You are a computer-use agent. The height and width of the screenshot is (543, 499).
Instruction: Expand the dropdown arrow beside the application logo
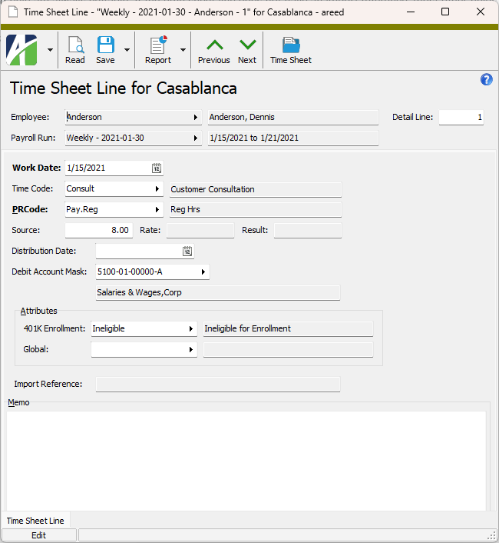click(x=50, y=50)
